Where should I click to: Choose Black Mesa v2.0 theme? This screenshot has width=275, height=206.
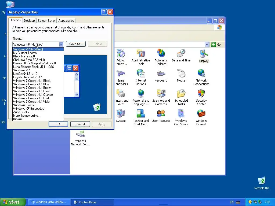tap(38, 56)
